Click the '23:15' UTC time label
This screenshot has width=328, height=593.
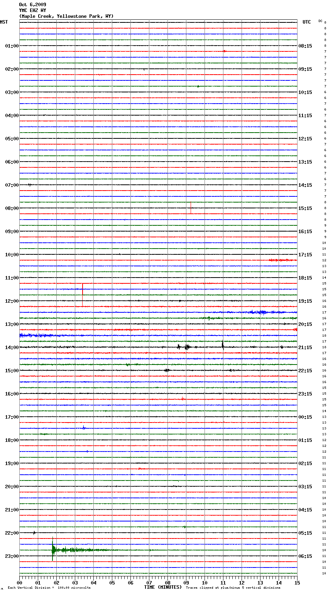(x=305, y=394)
